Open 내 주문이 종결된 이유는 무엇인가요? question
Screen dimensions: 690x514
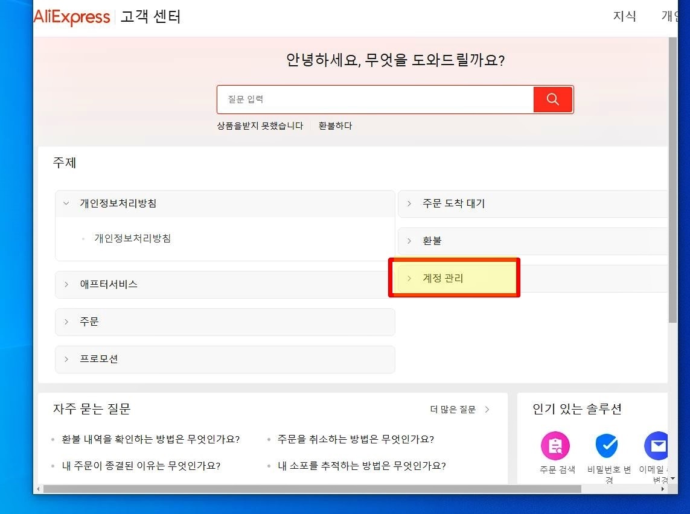[141, 466]
